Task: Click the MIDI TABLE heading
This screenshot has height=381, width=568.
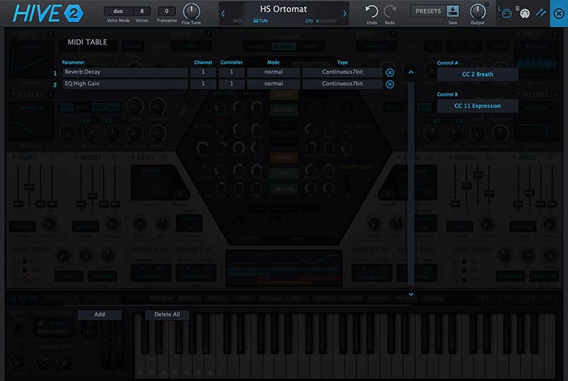Action: pyautogui.click(x=87, y=42)
